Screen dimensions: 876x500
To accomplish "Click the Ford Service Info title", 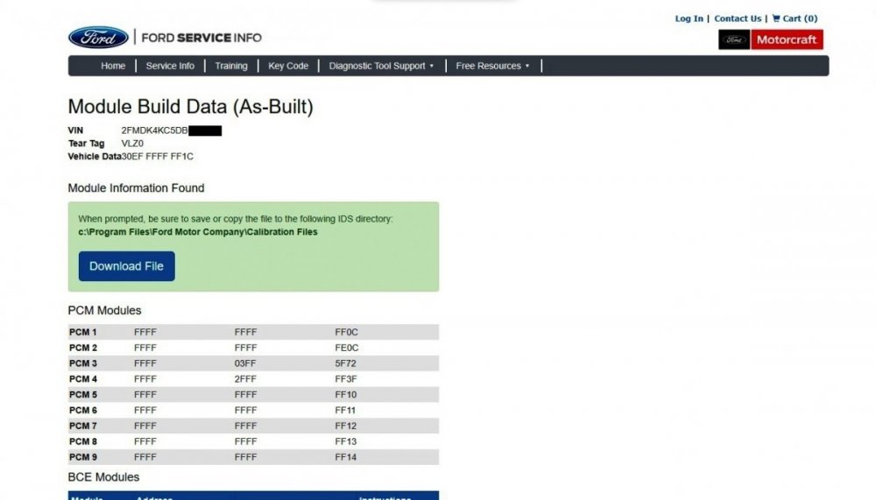I will (x=201, y=38).
